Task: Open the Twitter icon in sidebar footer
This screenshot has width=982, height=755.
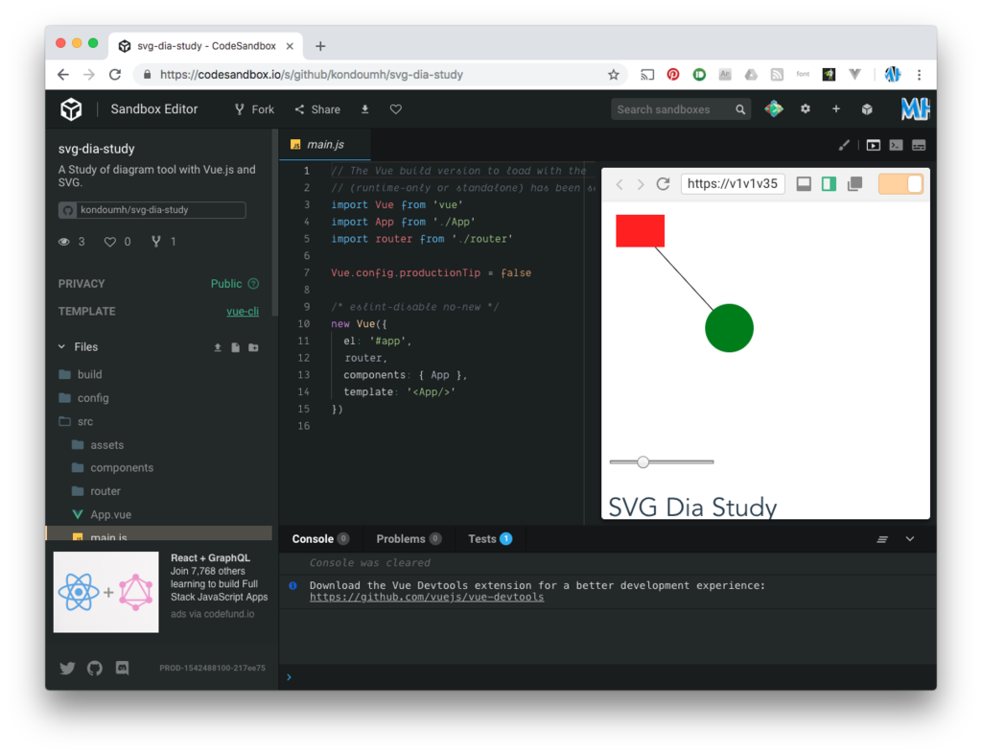Action: click(x=67, y=668)
